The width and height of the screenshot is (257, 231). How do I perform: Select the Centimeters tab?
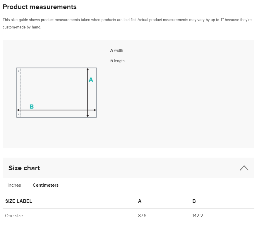(x=45, y=185)
